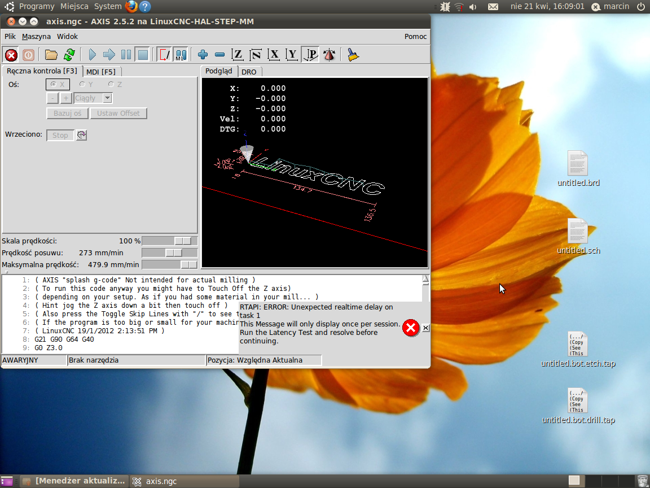Open the mail envelope indicator

click(x=493, y=7)
